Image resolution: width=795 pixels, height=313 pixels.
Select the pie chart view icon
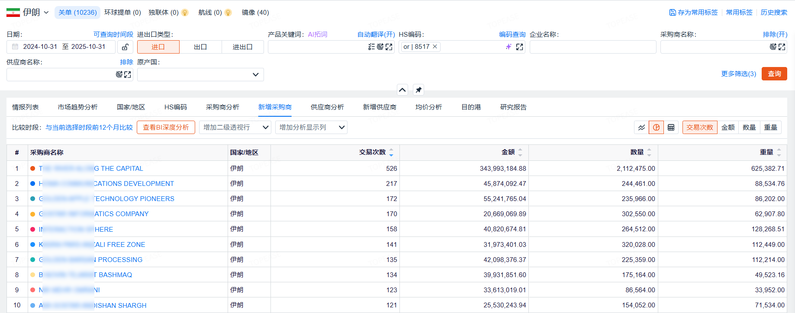[x=656, y=128]
